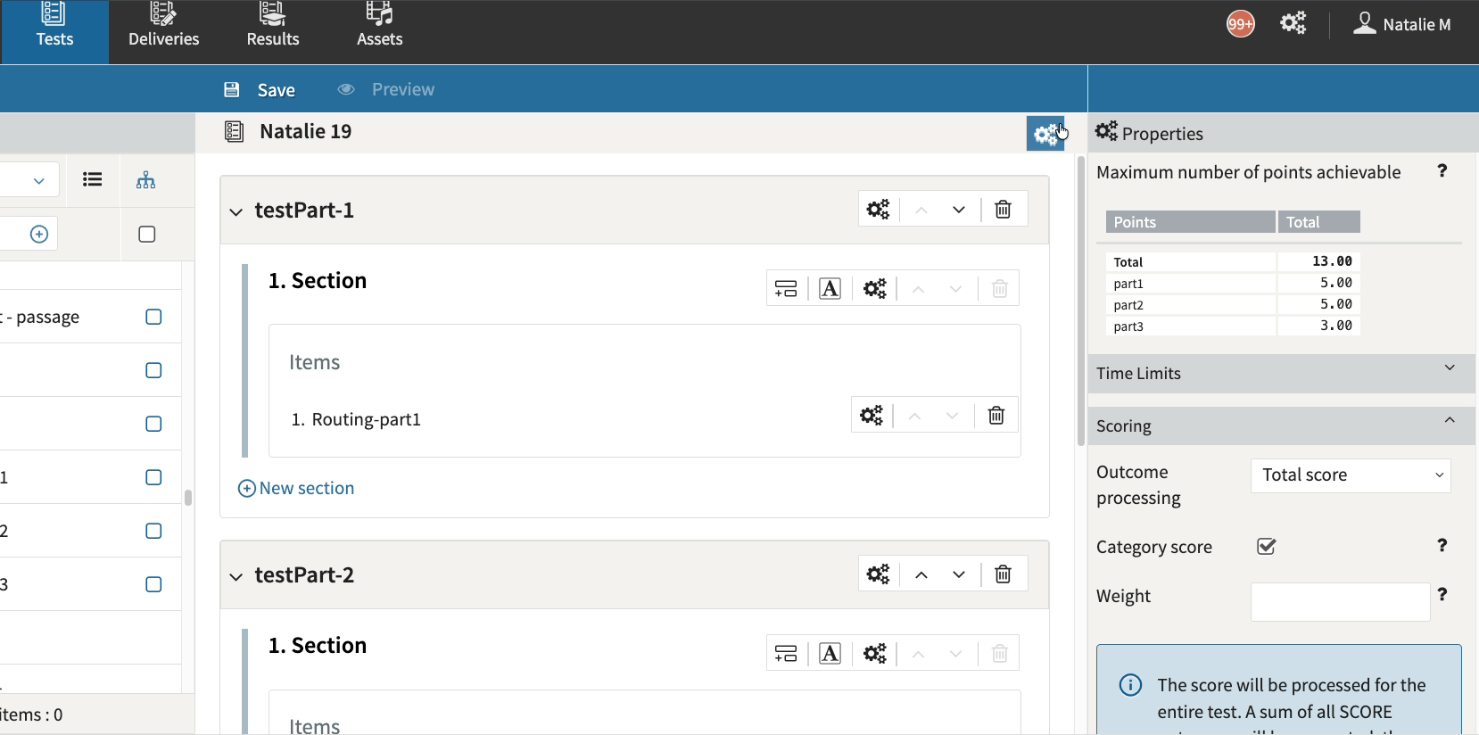Screen dimensions: 1479x735
Task: Check the passage item checkbox
Action: 153,318
